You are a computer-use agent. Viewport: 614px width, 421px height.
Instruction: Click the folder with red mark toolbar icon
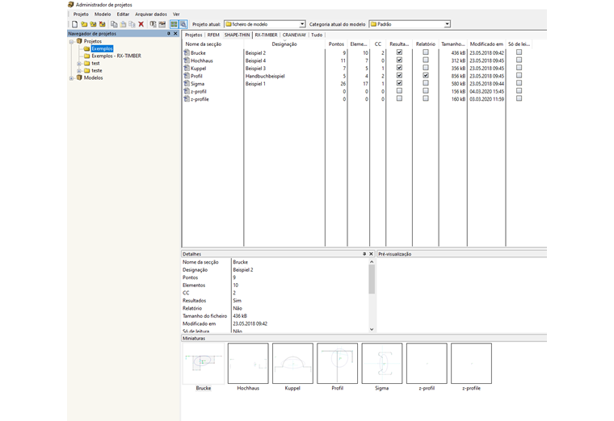pyautogui.click(x=103, y=24)
